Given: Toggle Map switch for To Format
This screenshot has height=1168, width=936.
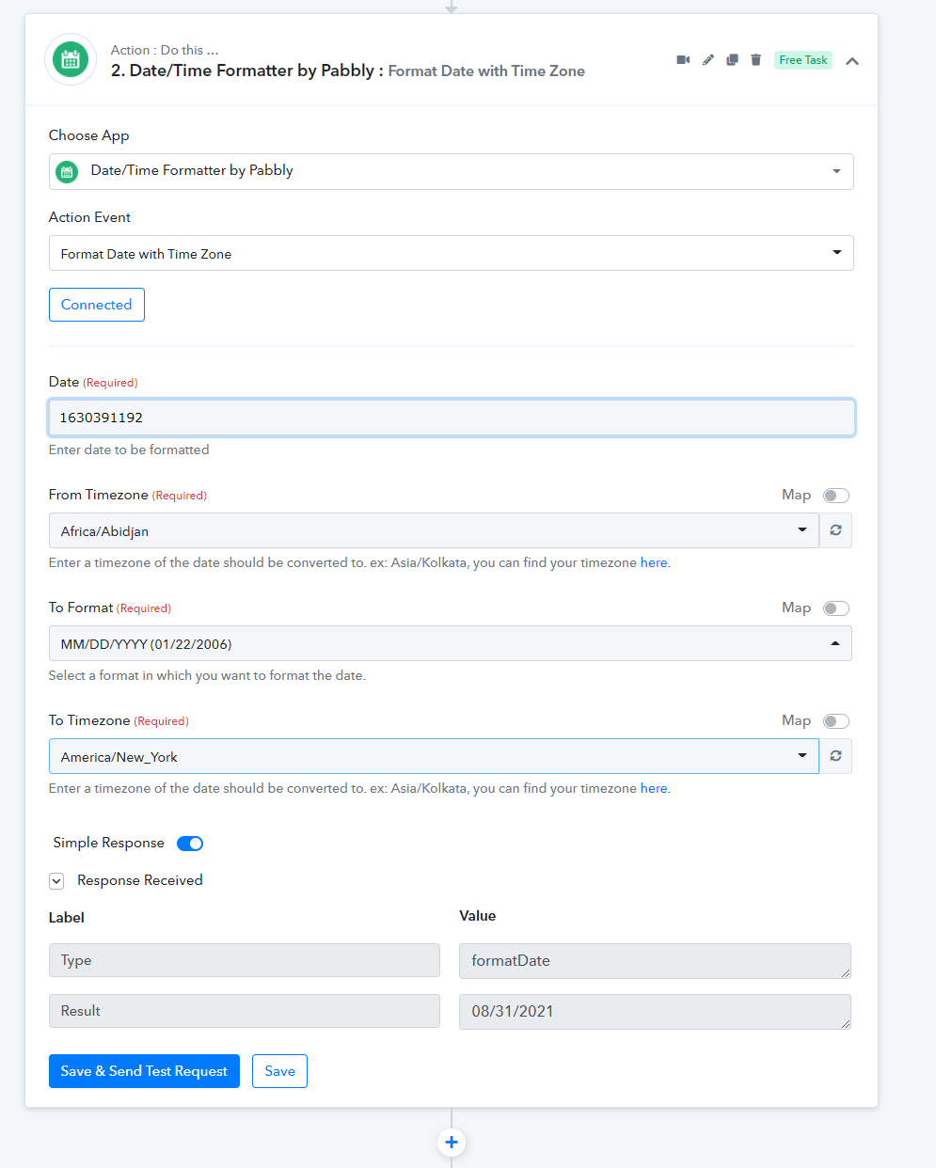Looking at the screenshot, I should (835, 608).
